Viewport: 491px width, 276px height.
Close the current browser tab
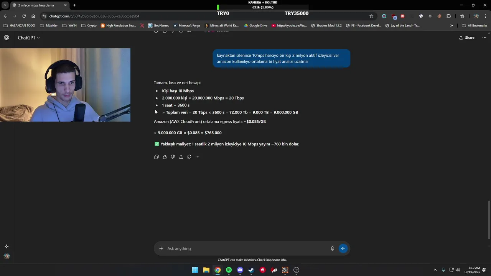tap(65, 5)
